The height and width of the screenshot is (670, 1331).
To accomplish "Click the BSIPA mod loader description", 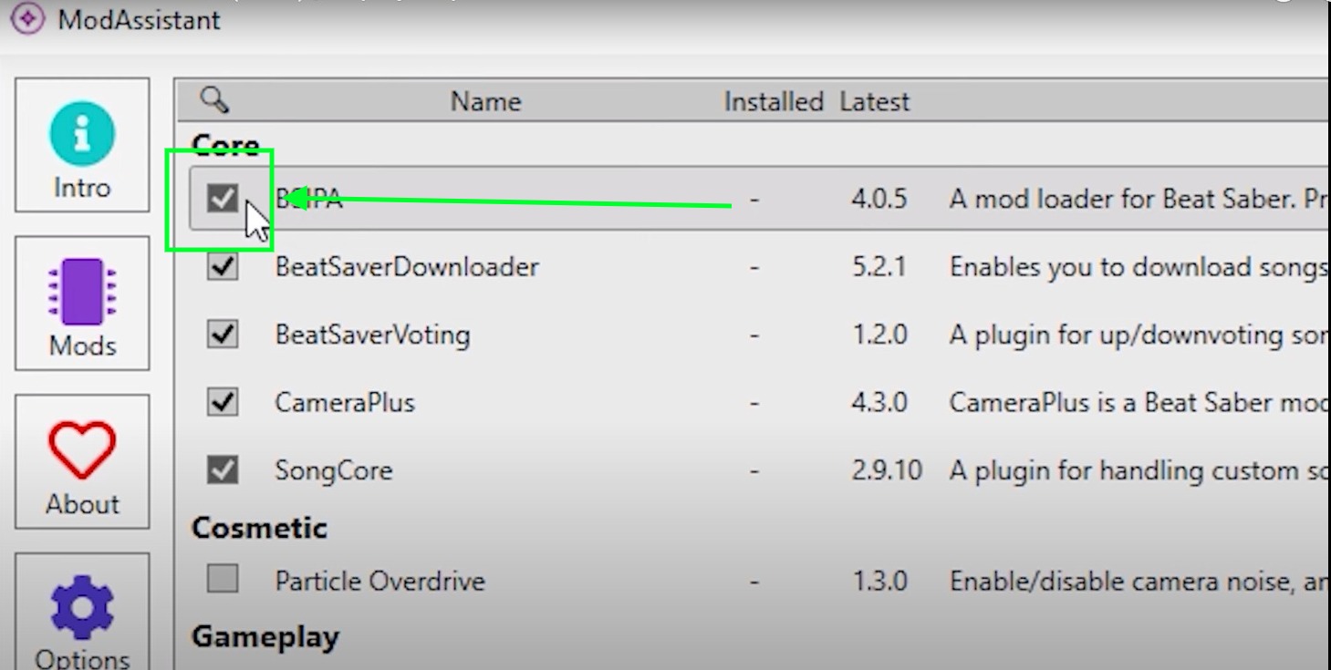I will (x=1139, y=199).
